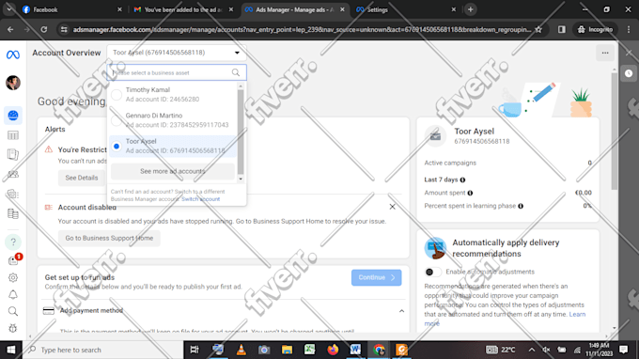The width and height of the screenshot is (639, 359).
Task: Click the Meta logo icon
Action: point(13,55)
